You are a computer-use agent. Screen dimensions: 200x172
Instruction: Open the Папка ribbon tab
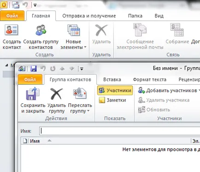(135, 16)
